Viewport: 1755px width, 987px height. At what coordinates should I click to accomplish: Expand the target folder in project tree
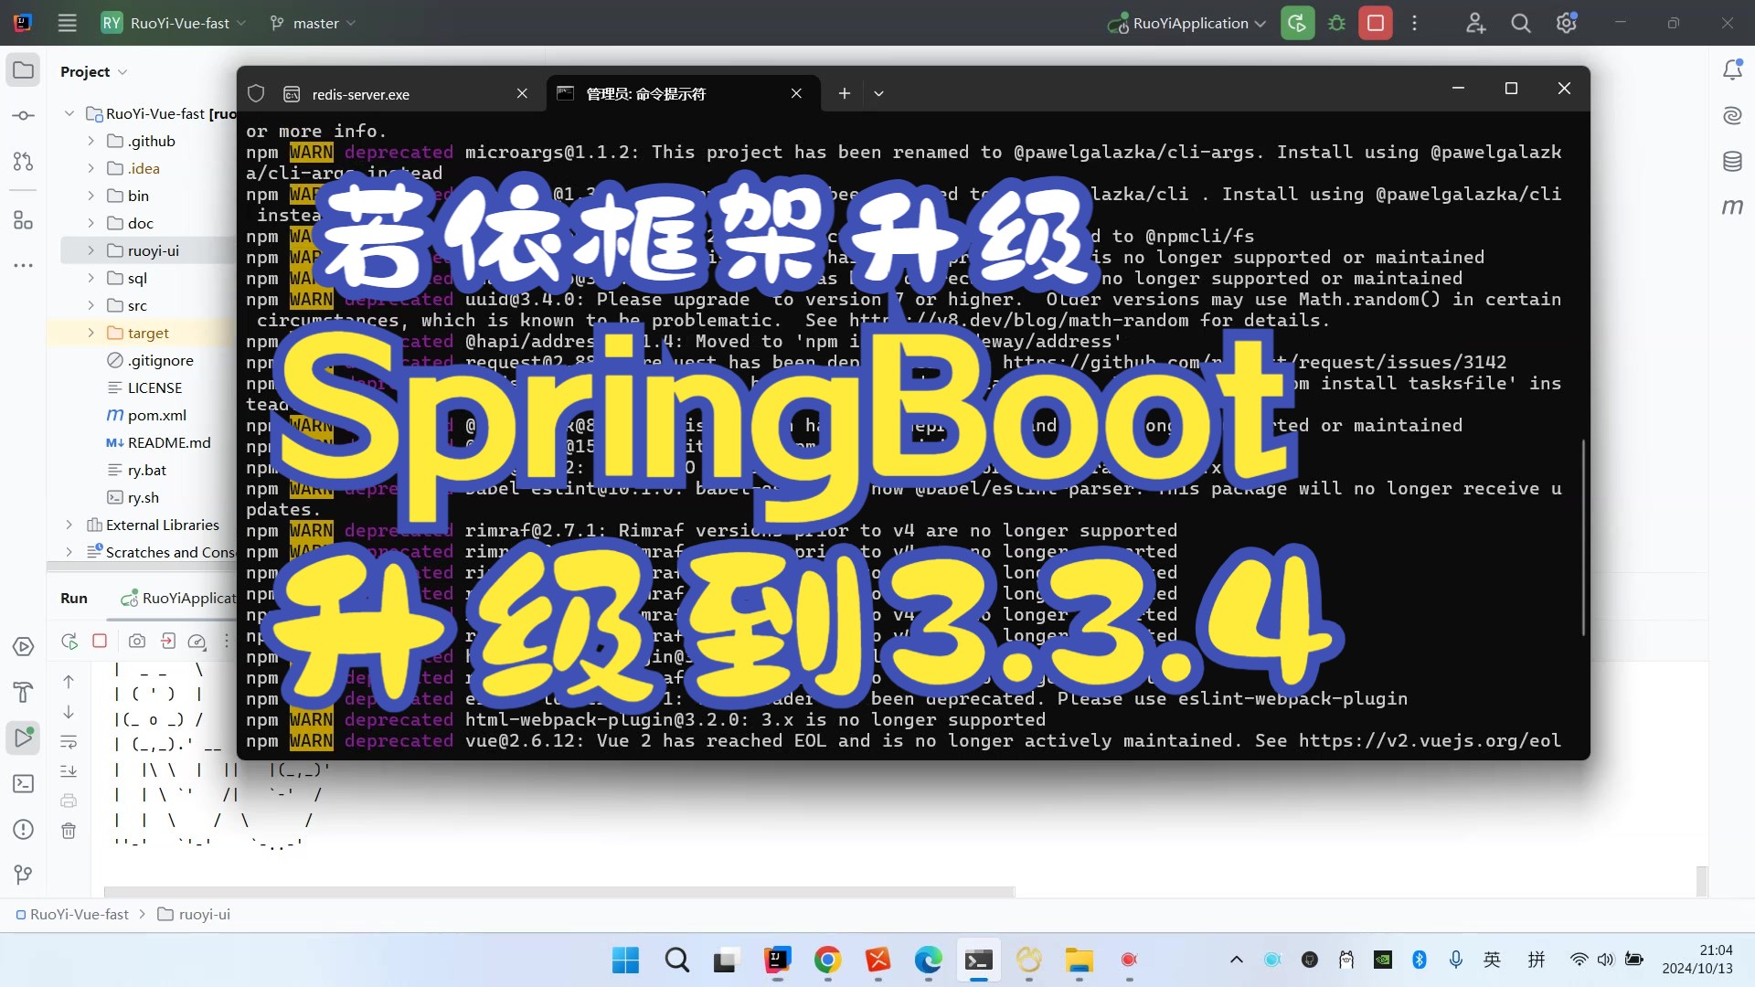(x=94, y=332)
